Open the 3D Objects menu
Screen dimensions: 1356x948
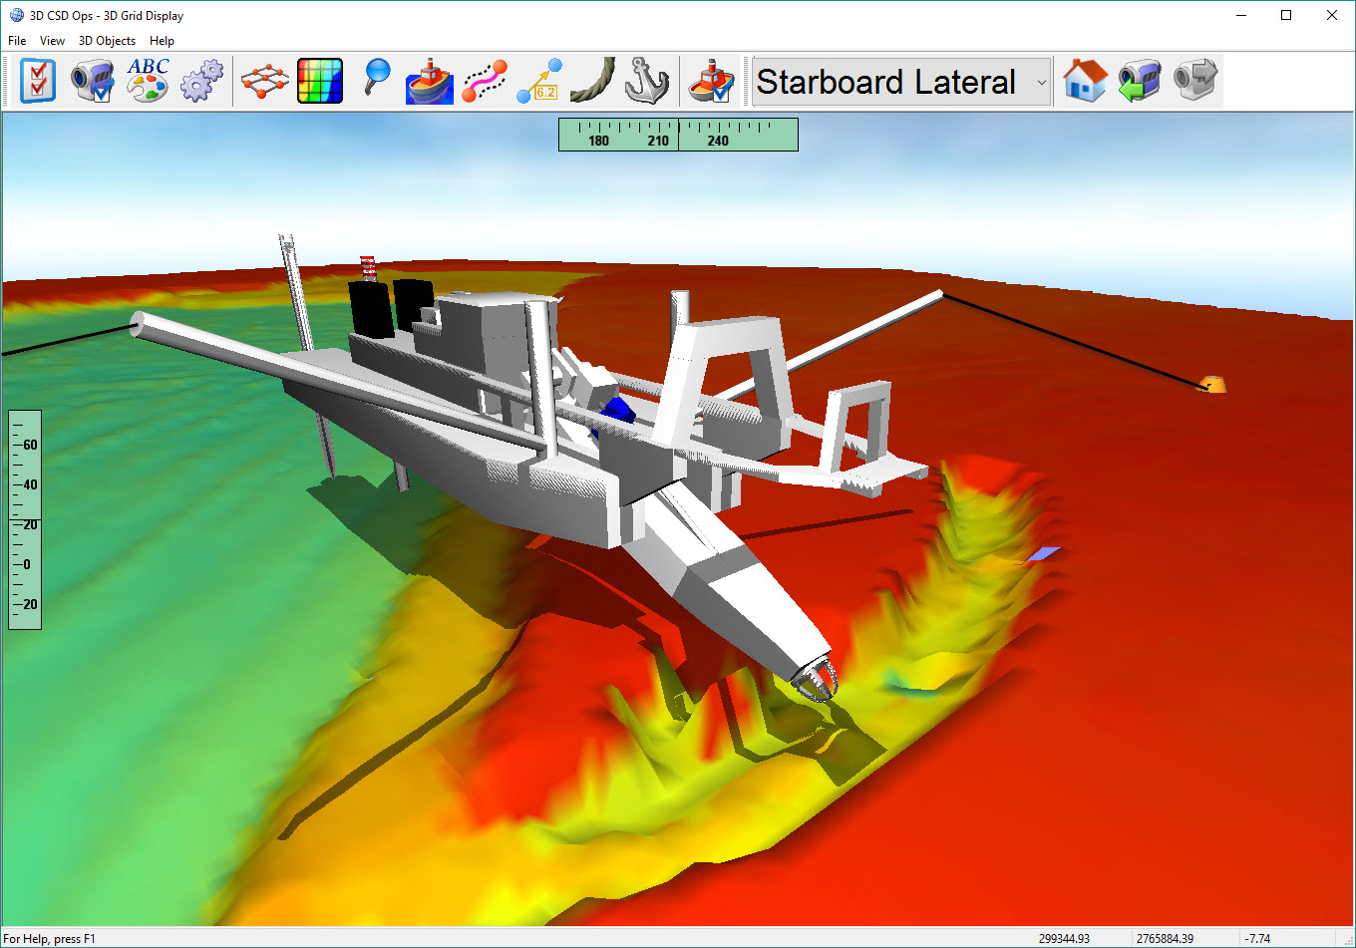(107, 41)
